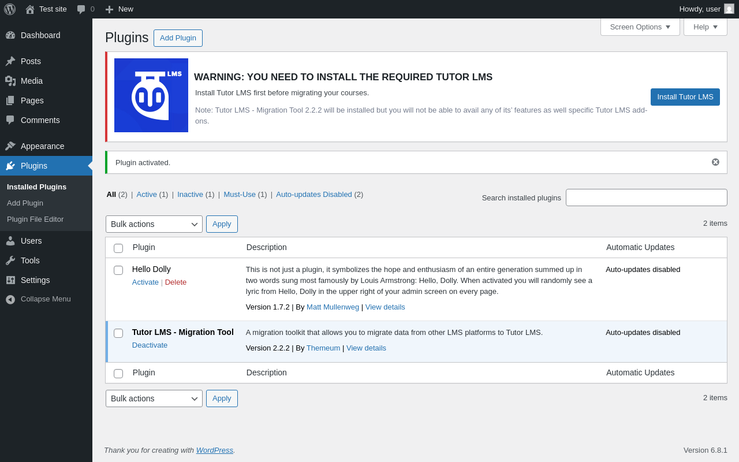Click the Add Plugin button beside title
The image size is (739, 462).
click(x=178, y=38)
